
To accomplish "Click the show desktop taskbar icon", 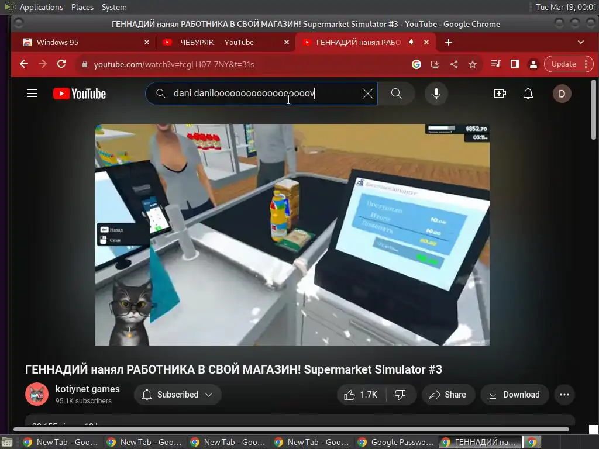I will (x=7, y=442).
